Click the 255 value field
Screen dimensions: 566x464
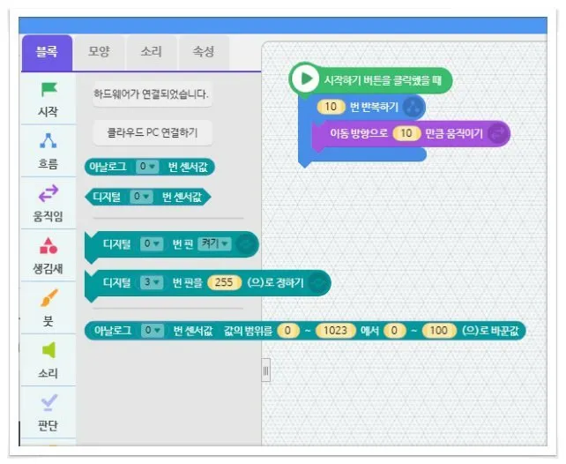coord(224,282)
